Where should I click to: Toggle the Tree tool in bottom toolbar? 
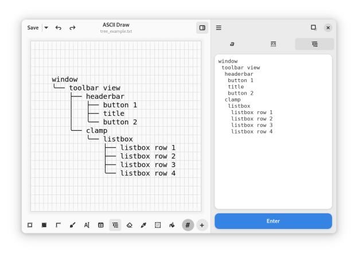pyautogui.click(x=115, y=225)
